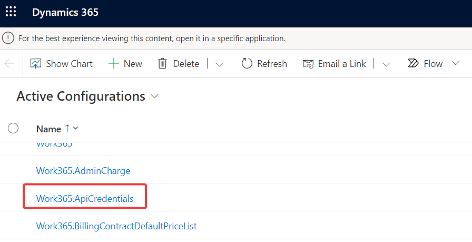The image size is (472, 242).
Task: Click the notification text about best experience
Action: [x=152, y=38]
